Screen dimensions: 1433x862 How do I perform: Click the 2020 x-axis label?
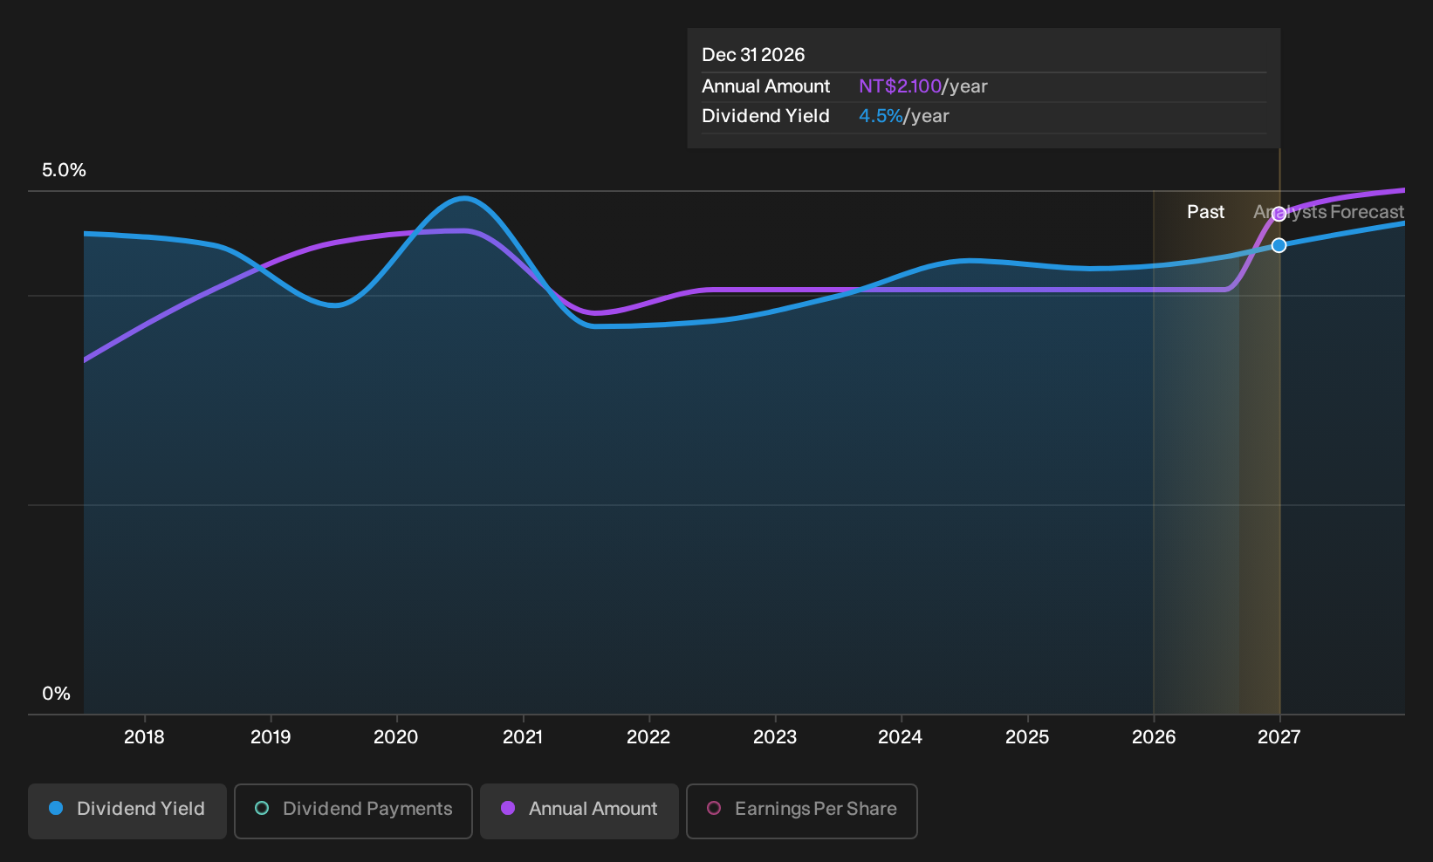(396, 737)
